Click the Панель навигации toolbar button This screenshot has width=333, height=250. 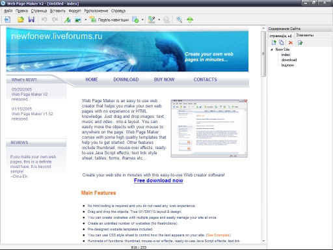(109, 20)
